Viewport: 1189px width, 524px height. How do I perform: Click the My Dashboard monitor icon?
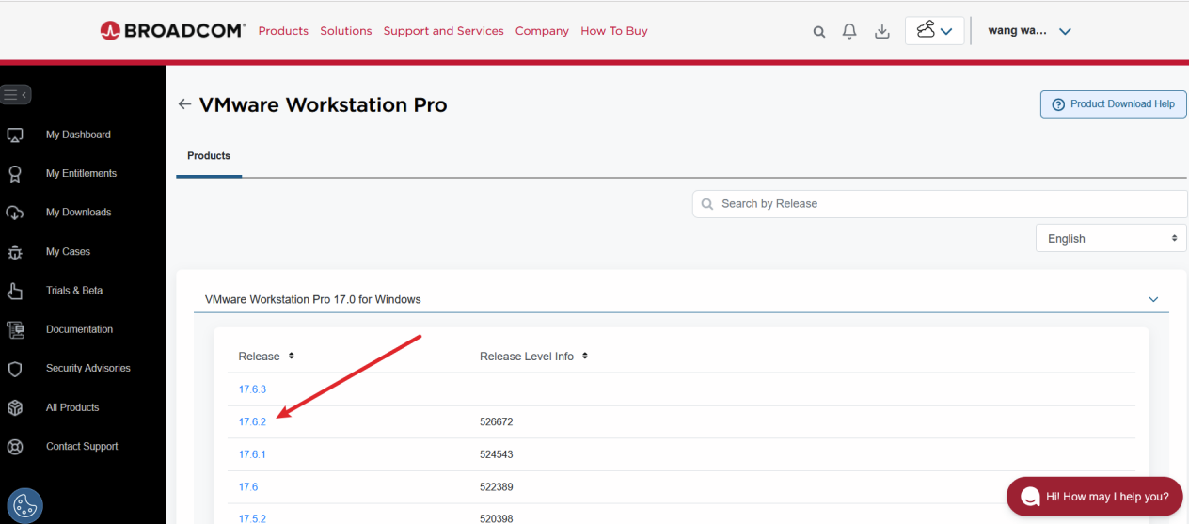point(15,135)
